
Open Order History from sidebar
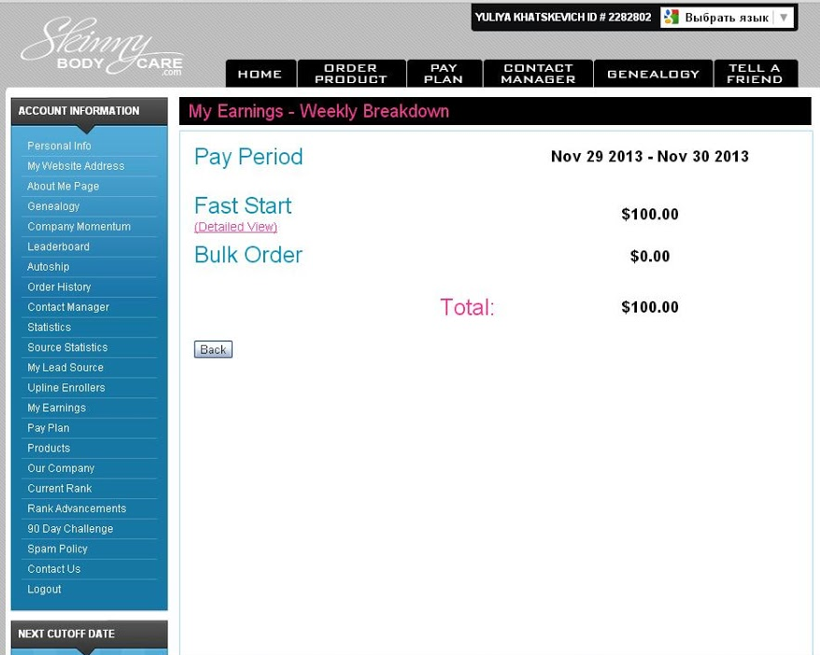(x=59, y=287)
